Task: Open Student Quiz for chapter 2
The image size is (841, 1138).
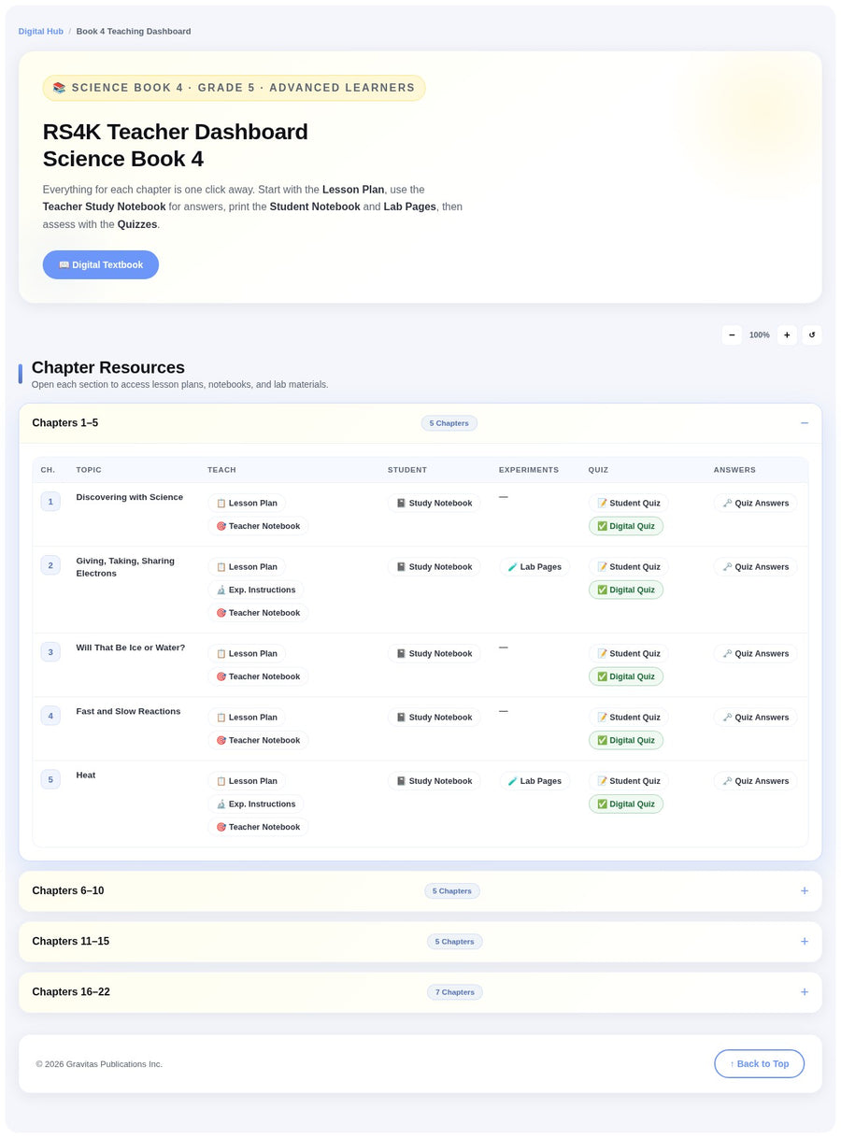Action: coord(629,566)
